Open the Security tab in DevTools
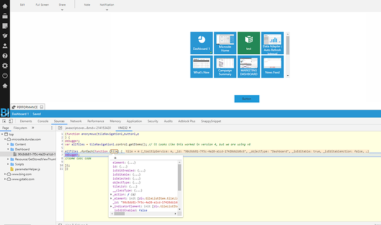The width and height of the screenshot is (381, 225). [153, 121]
